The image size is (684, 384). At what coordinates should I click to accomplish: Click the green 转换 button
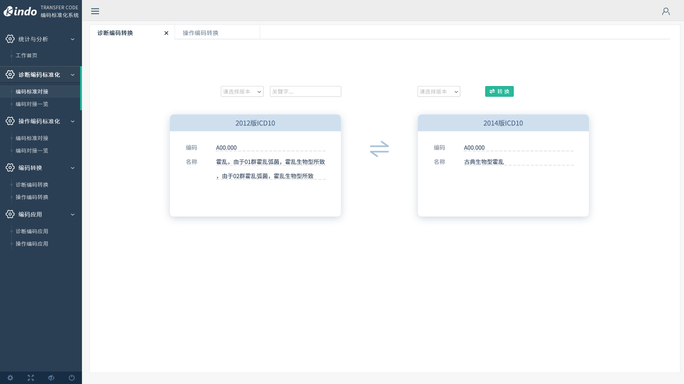[x=499, y=91]
